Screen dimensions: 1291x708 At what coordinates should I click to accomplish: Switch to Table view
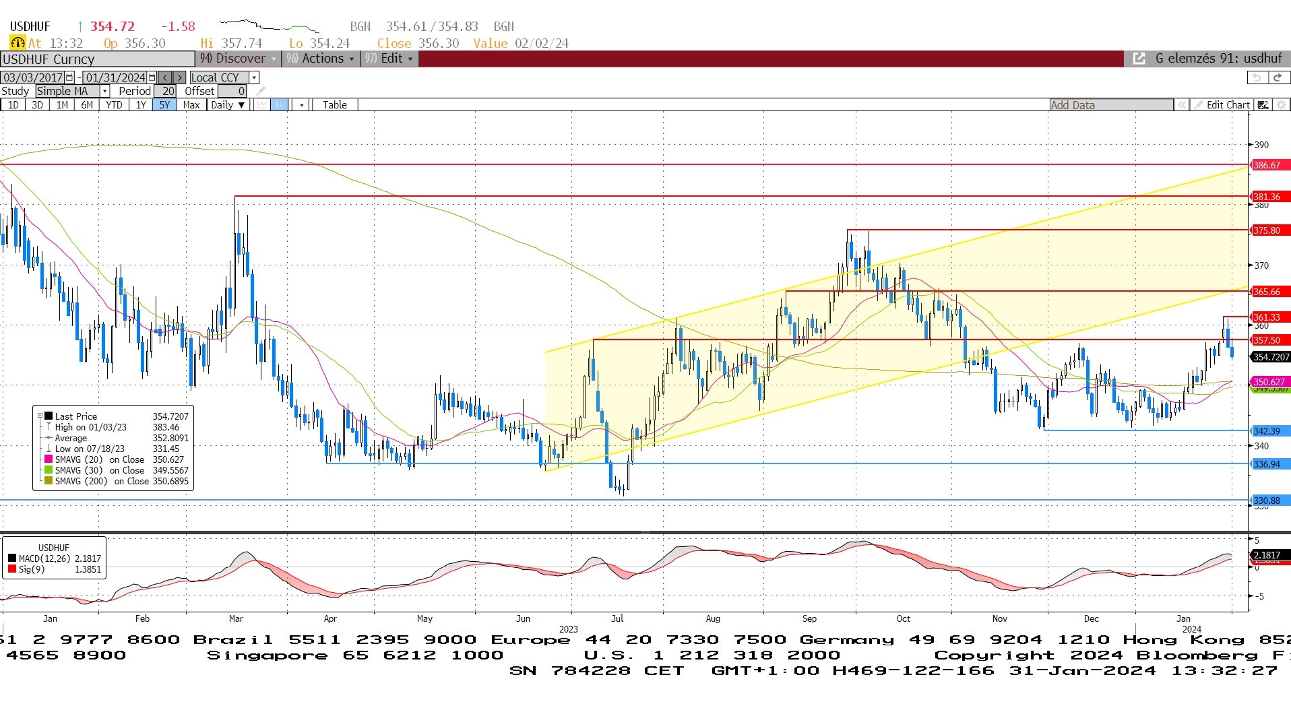pyautogui.click(x=334, y=105)
